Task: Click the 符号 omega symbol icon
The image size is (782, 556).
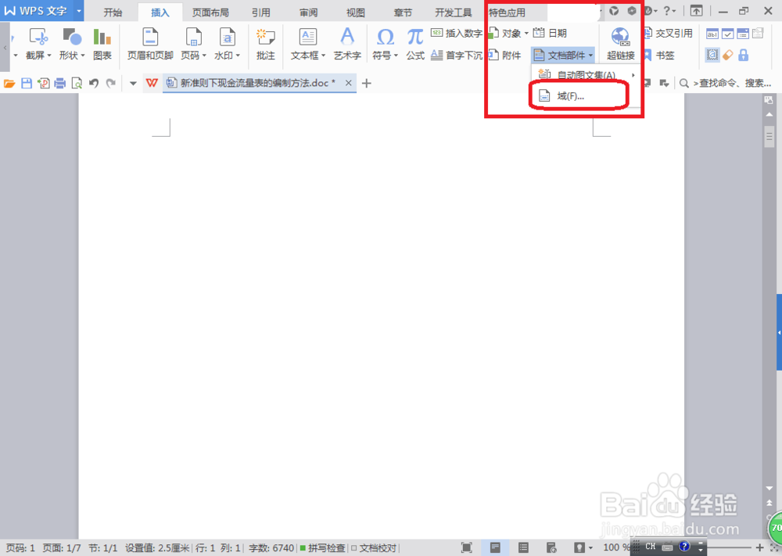Action: click(x=385, y=37)
